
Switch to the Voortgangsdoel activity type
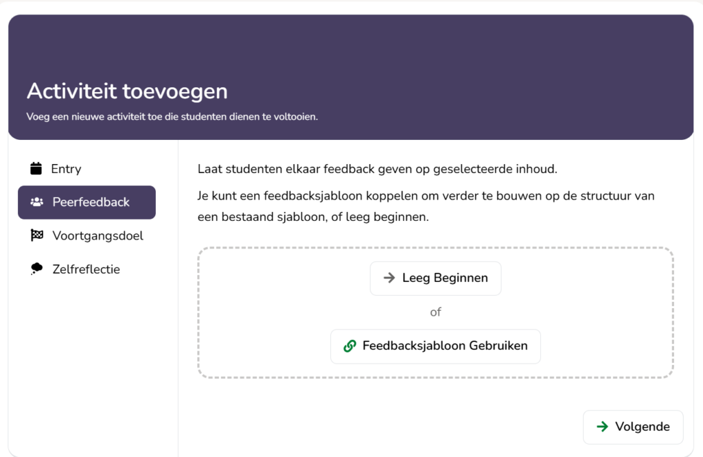[87, 235]
